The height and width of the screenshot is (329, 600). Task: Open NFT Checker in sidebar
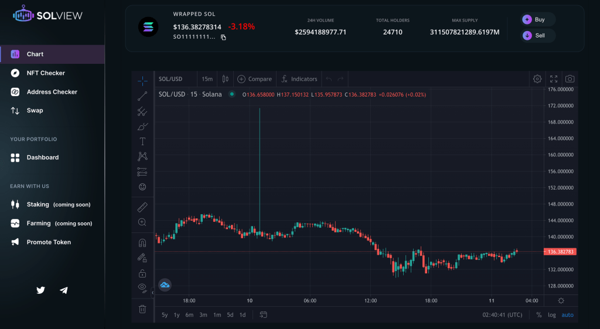46,73
